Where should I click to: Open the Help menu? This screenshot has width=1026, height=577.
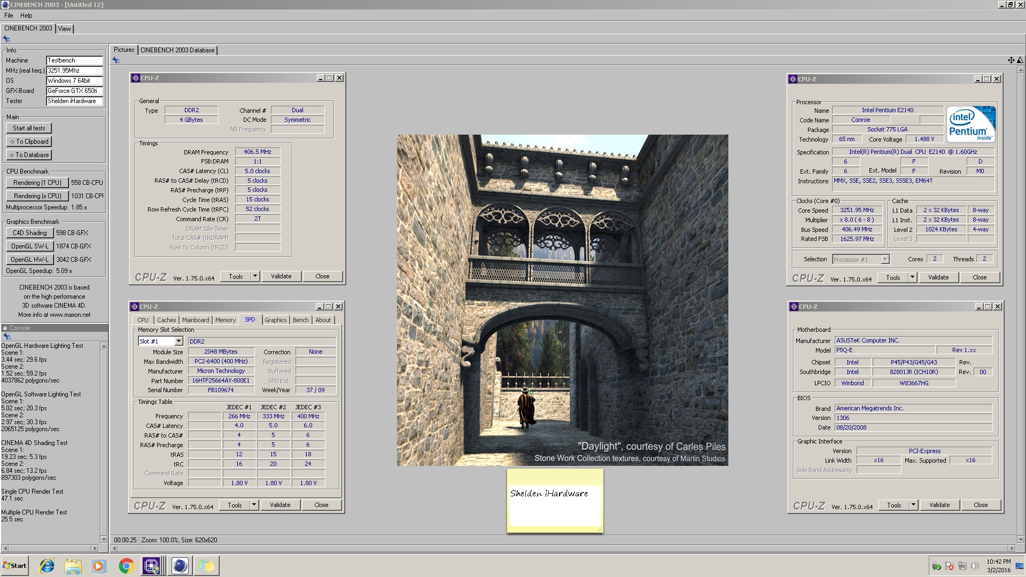[26, 15]
